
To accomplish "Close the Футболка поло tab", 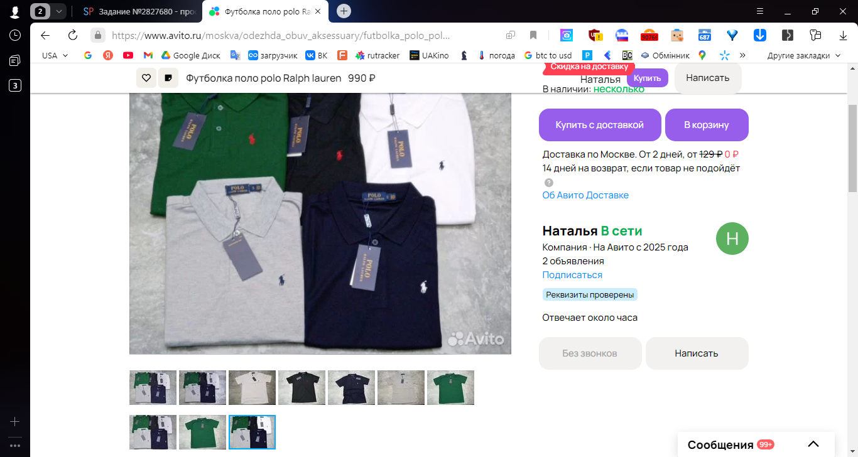I will click(318, 11).
